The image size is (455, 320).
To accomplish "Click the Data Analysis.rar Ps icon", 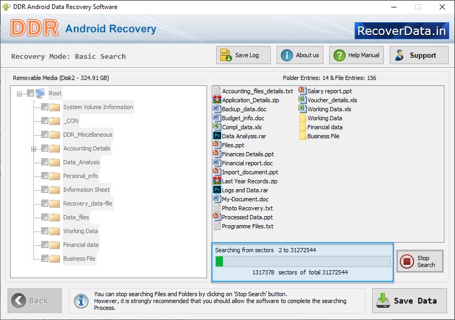I will 217,136.
